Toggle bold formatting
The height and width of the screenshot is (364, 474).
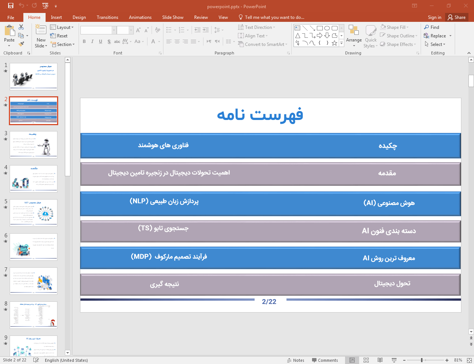click(x=84, y=41)
